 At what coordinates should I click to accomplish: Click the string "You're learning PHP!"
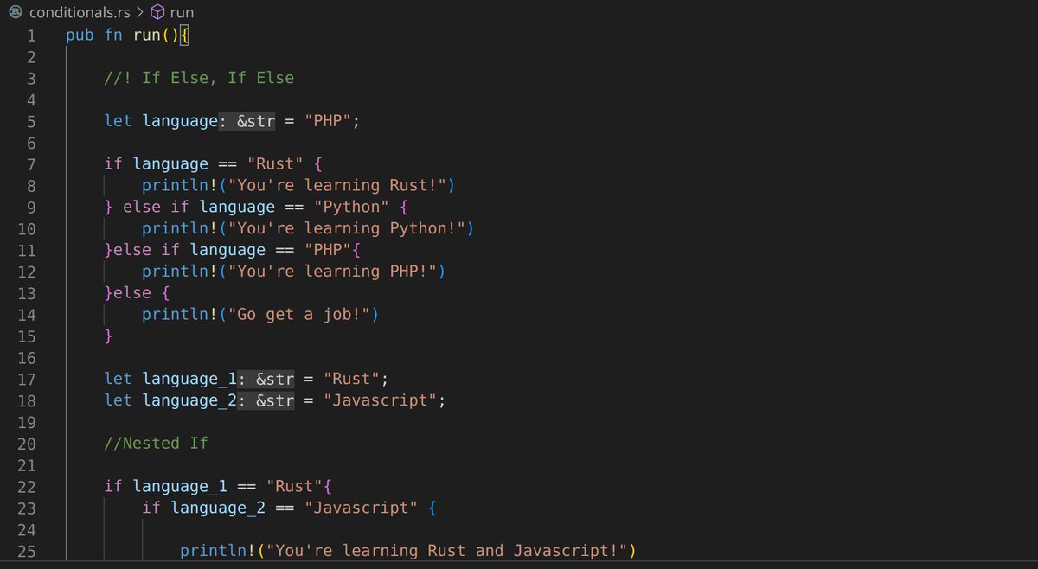click(331, 272)
